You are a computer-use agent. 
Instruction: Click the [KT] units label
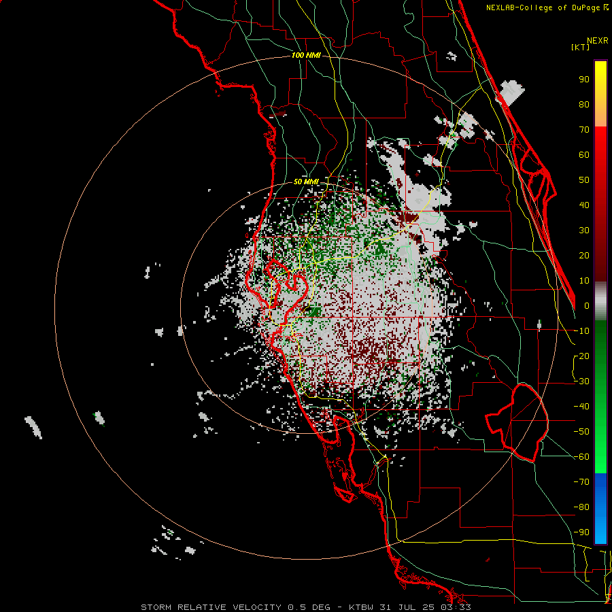click(x=581, y=47)
